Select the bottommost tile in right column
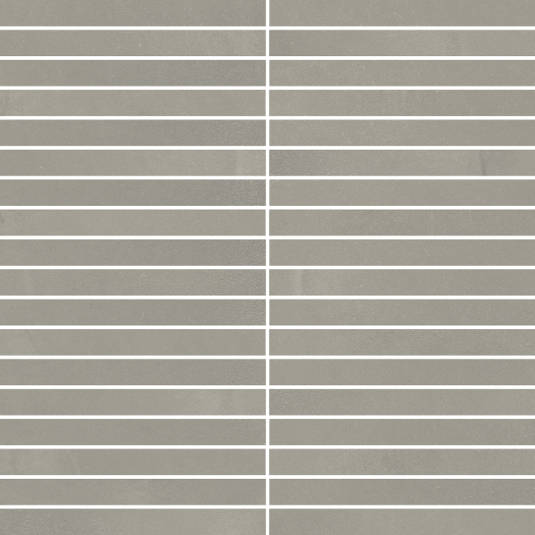 point(401,522)
